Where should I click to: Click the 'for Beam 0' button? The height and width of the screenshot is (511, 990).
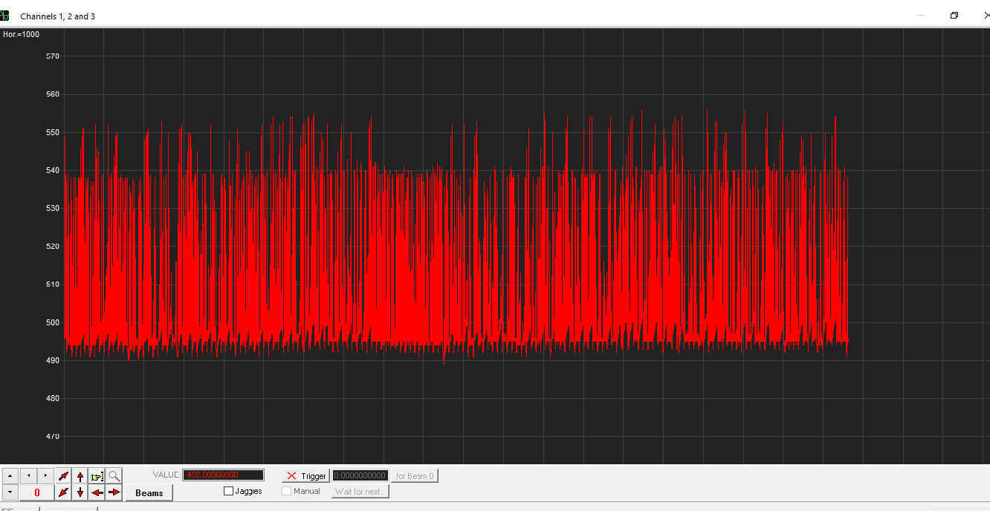coord(415,476)
